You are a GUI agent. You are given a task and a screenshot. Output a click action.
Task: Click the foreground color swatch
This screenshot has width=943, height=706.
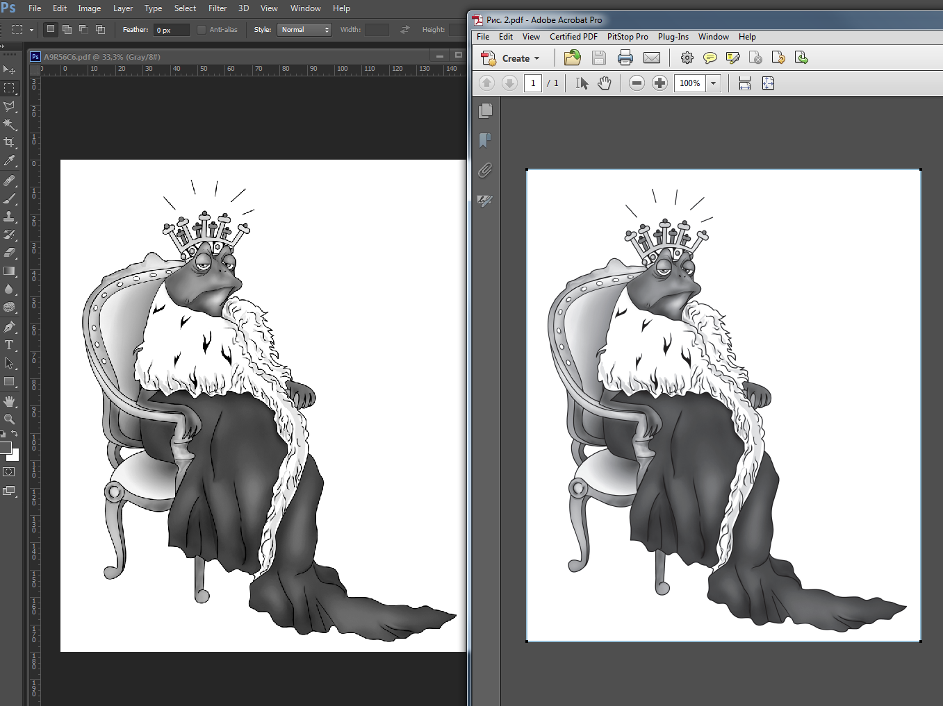click(x=5, y=448)
